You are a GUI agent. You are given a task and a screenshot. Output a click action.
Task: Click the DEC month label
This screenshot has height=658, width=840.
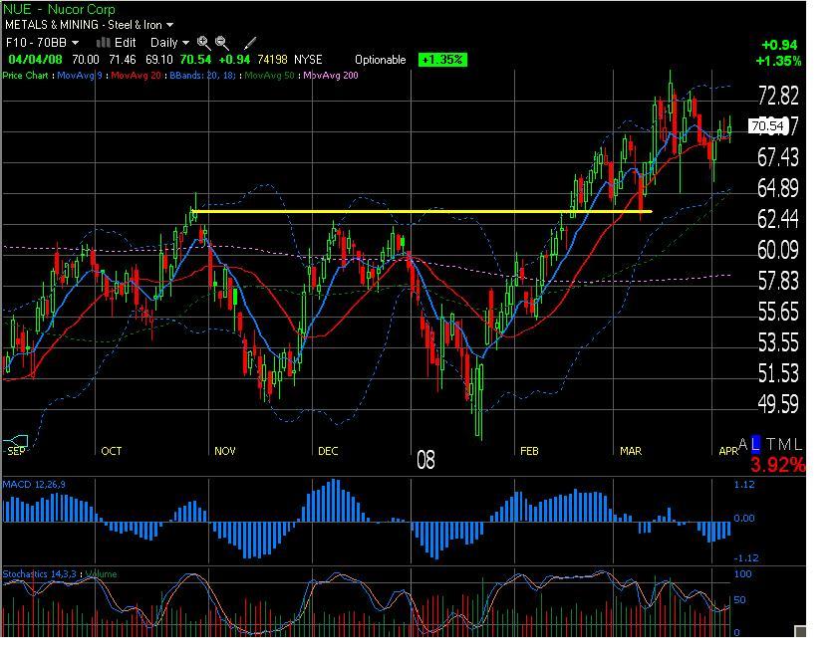click(x=328, y=451)
